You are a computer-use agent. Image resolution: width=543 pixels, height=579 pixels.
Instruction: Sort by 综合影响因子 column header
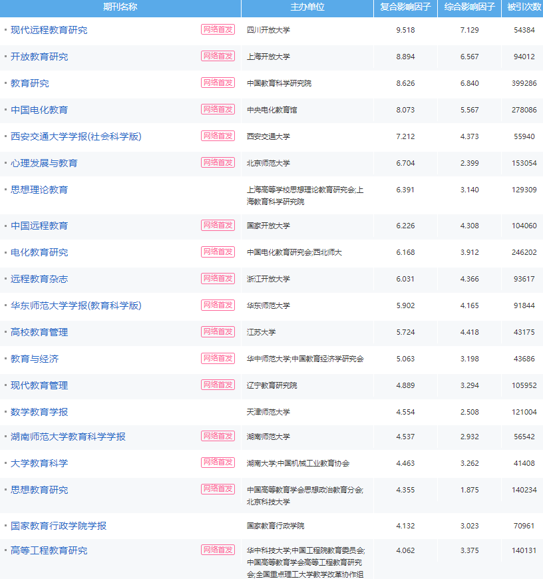(x=470, y=7)
